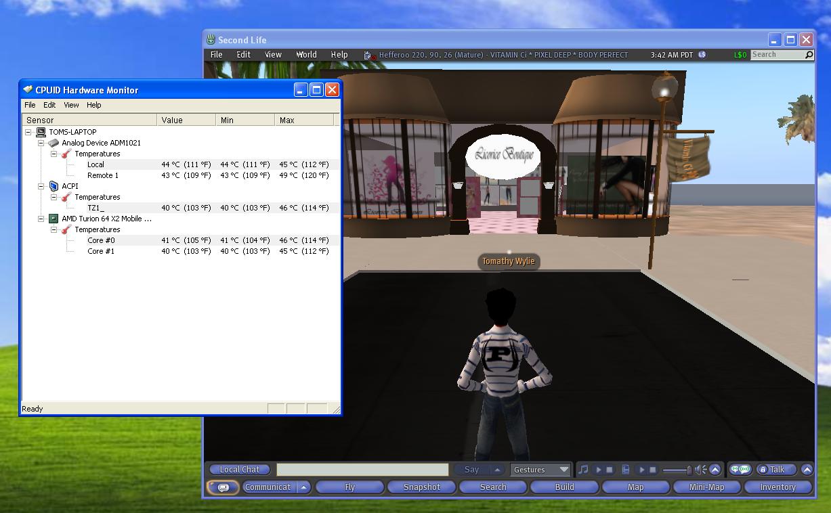Collapse Temperatures under AMD Turion
Image resolution: width=831 pixels, height=513 pixels.
(54, 229)
